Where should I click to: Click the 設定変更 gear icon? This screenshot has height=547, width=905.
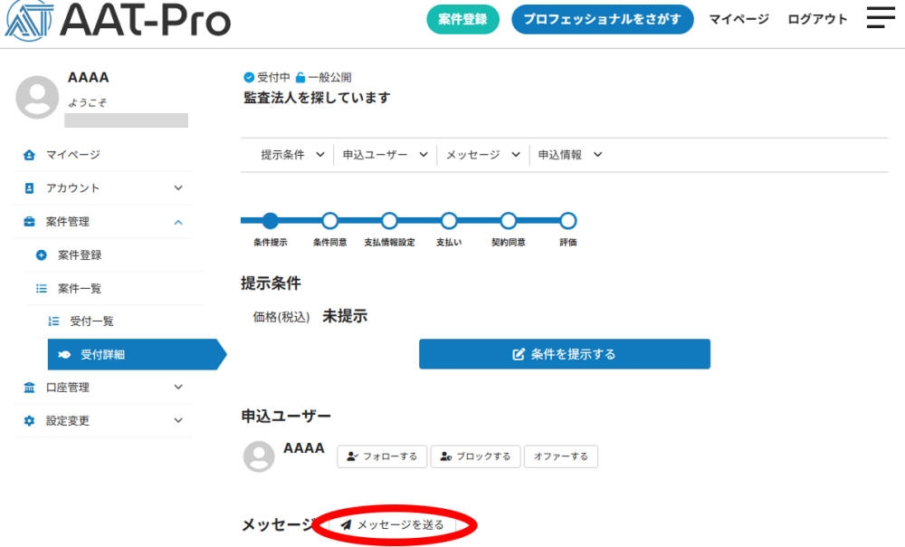29,421
